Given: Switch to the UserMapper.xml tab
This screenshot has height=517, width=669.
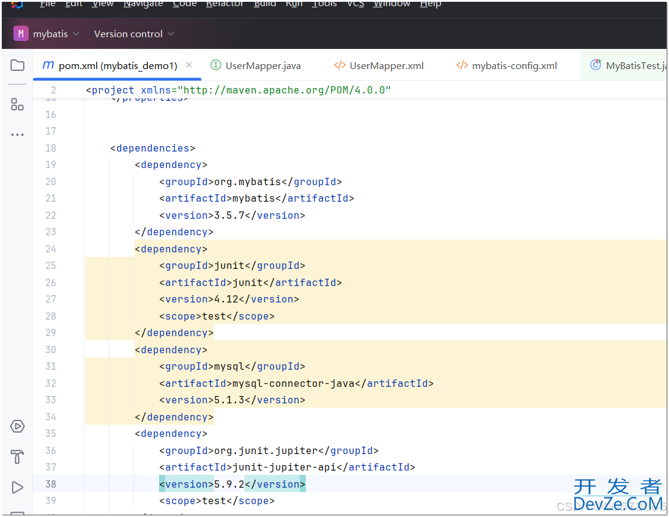Looking at the screenshot, I should (379, 65).
